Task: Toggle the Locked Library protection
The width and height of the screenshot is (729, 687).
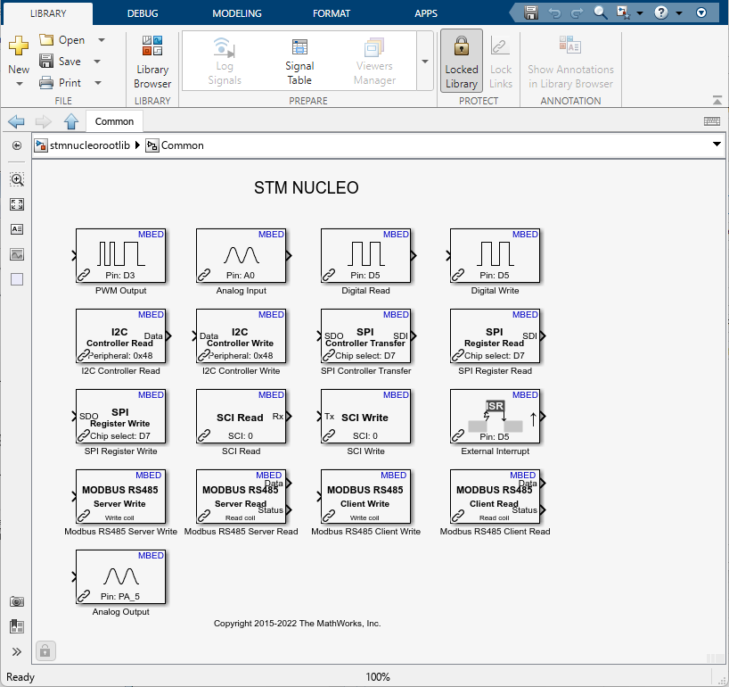Action: coord(461,60)
